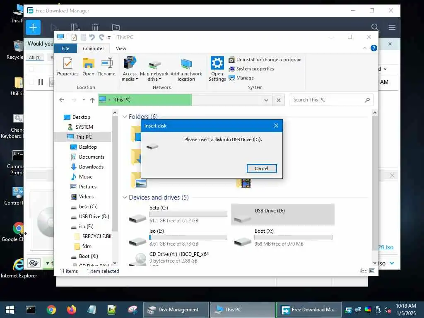Open the Windows Start menu

tap(10, 310)
